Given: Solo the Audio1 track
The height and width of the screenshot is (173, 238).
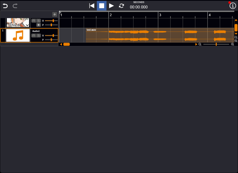Looking at the screenshot, I should pyautogui.click(x=39, y=35).
